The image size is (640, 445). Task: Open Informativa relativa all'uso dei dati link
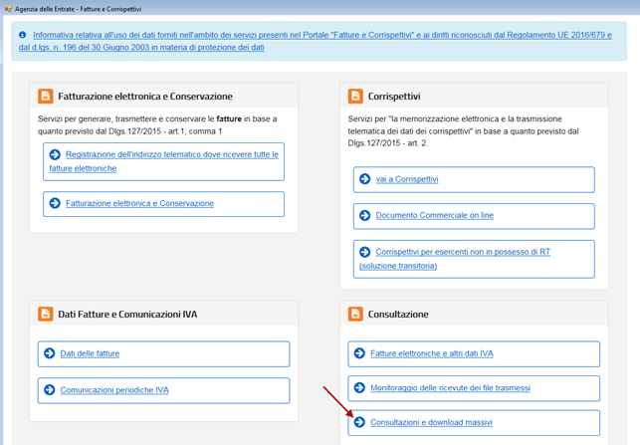321,35
